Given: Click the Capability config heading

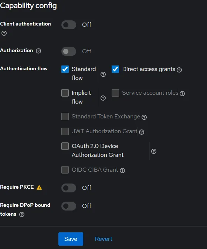Looking at the screenshot, I should (28, 6).
